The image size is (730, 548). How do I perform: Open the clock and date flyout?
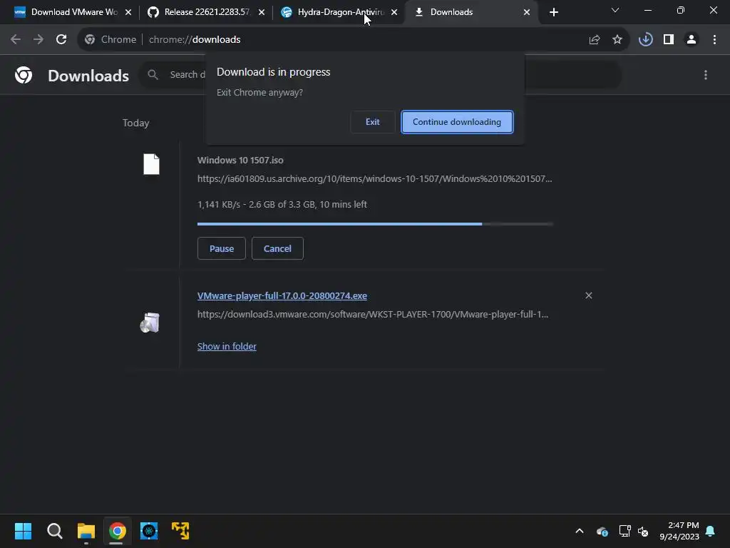tap(679, 531)
